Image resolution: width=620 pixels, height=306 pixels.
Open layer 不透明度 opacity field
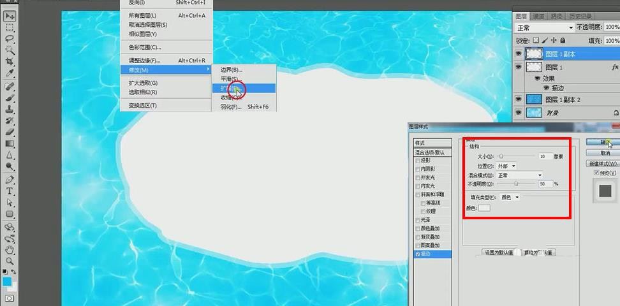(x=612, y=27)
